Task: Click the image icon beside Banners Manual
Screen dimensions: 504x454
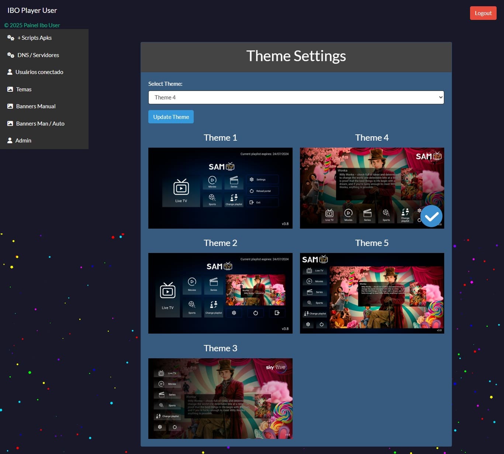Action: pyautogui.click(x=10, y=106)
